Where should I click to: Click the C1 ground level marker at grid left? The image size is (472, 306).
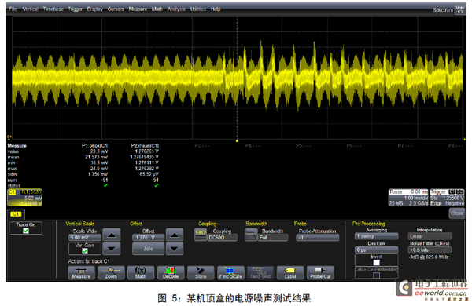9,137
